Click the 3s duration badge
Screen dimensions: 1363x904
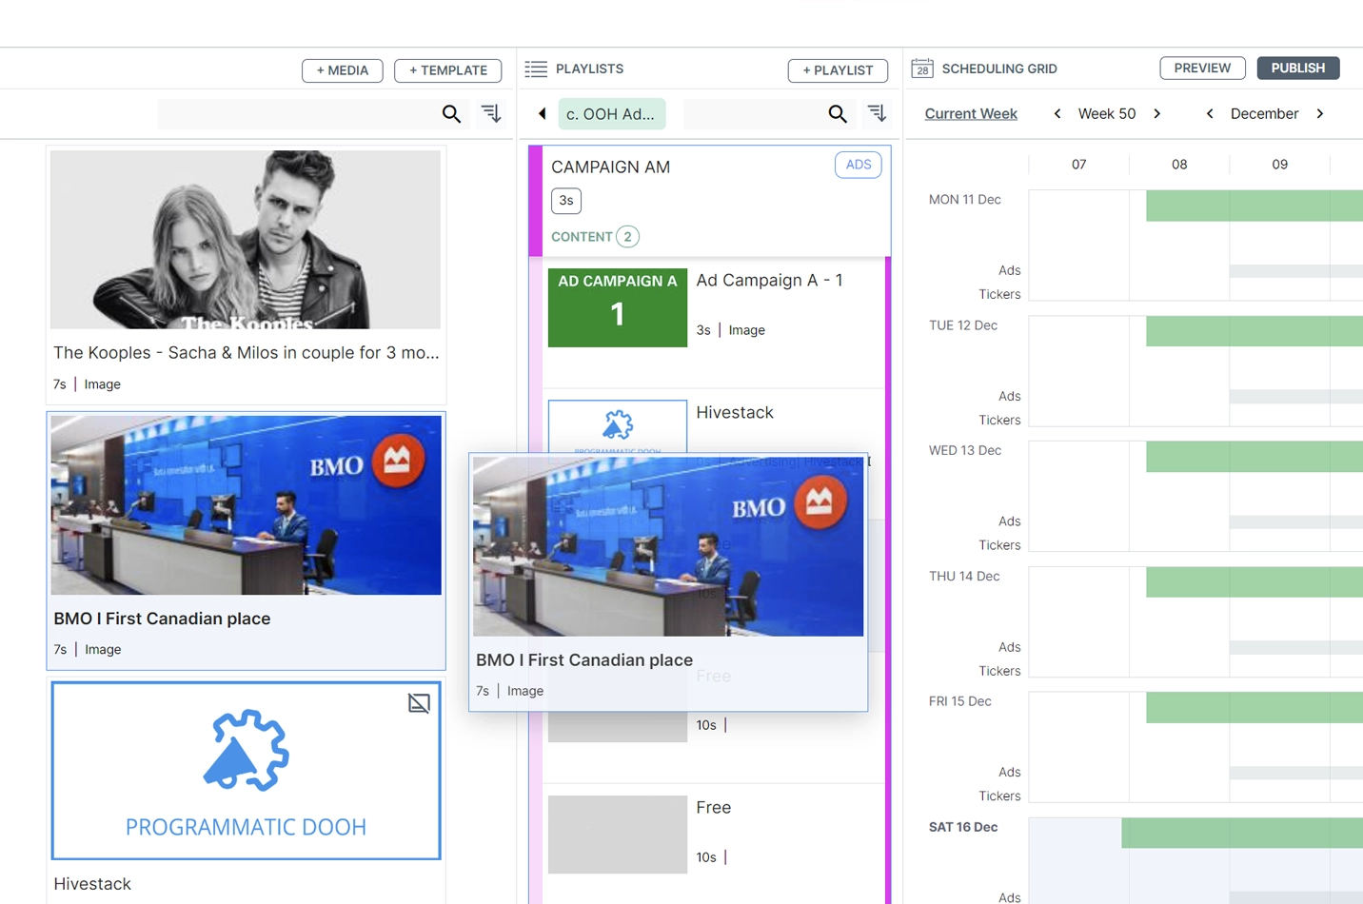point(566,201)
